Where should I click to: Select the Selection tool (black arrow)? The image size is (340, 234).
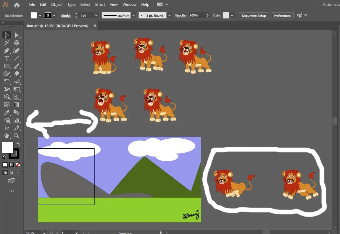pyautogui.click(x=7, y=35)
